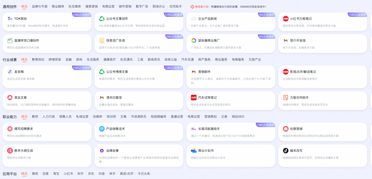This screenshot has width=372, height=179.
Task: Click the 信息流广告语 document icon
Action: point(102,40)
